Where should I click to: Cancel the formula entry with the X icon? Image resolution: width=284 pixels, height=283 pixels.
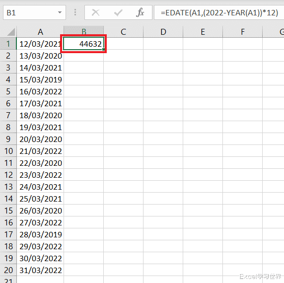point(95,13)
